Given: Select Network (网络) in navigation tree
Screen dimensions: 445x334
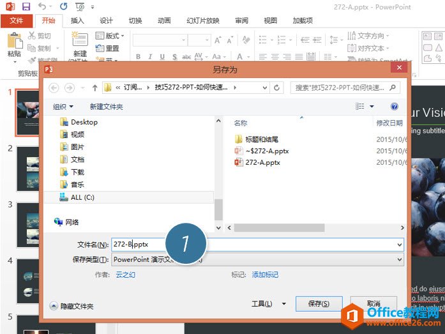Looking at the screenshot, I should [x=66, y=222].
